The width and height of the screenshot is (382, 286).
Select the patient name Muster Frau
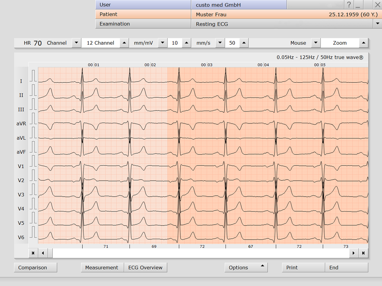[211, 14]
